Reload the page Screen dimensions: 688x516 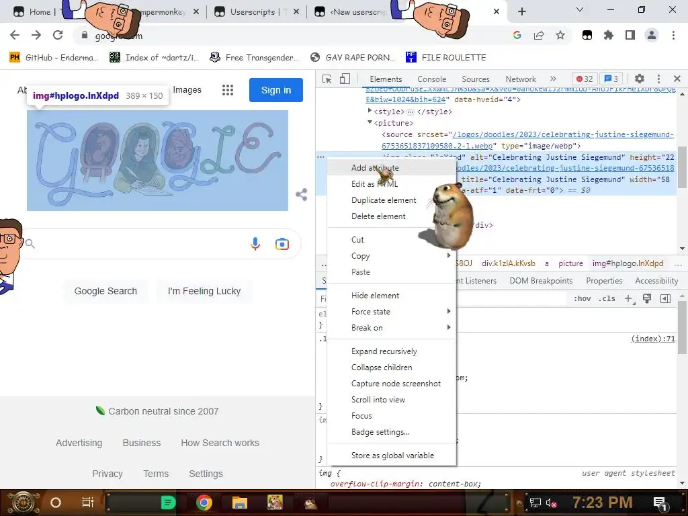pyautogui.click(x=58, y=35)
